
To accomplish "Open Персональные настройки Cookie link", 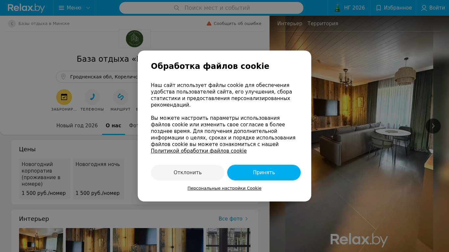I will pos(225,188).
